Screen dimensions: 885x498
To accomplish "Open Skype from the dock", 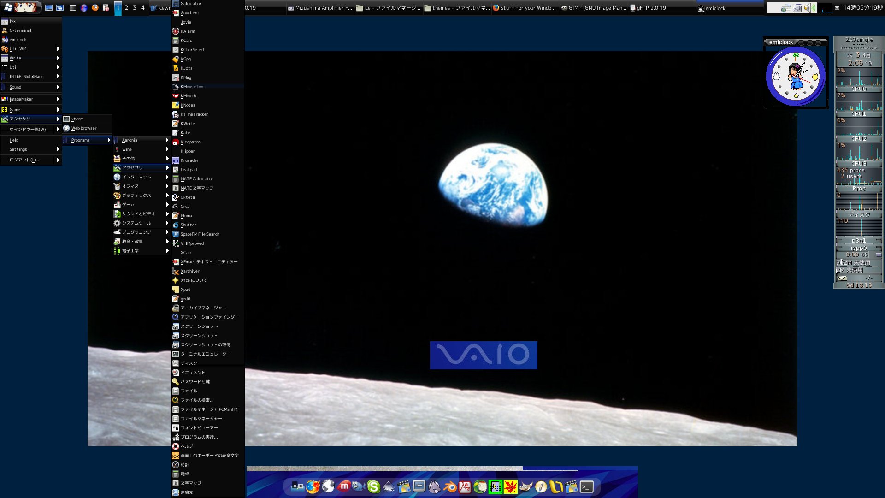I will click(373, 486).
